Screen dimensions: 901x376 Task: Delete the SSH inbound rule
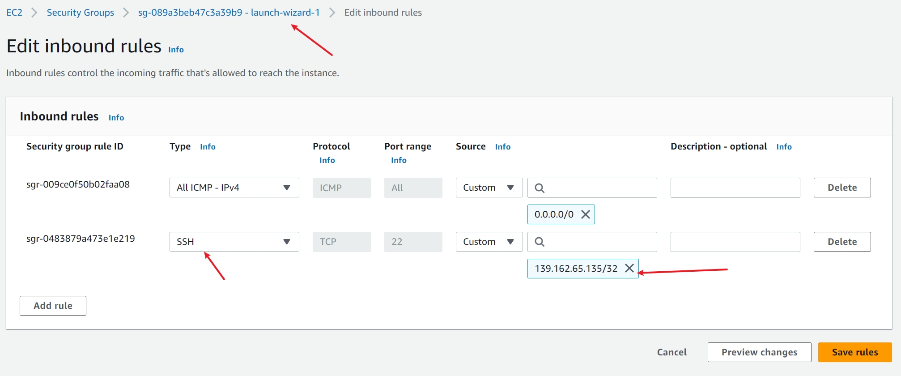842,242
